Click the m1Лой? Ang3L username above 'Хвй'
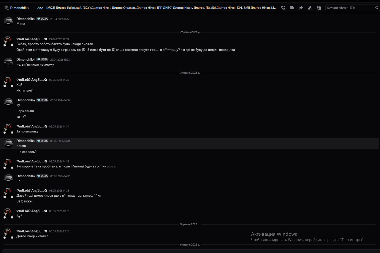This screenshot has height=253, width=380. pyautogui.click(x=32, y=80)
